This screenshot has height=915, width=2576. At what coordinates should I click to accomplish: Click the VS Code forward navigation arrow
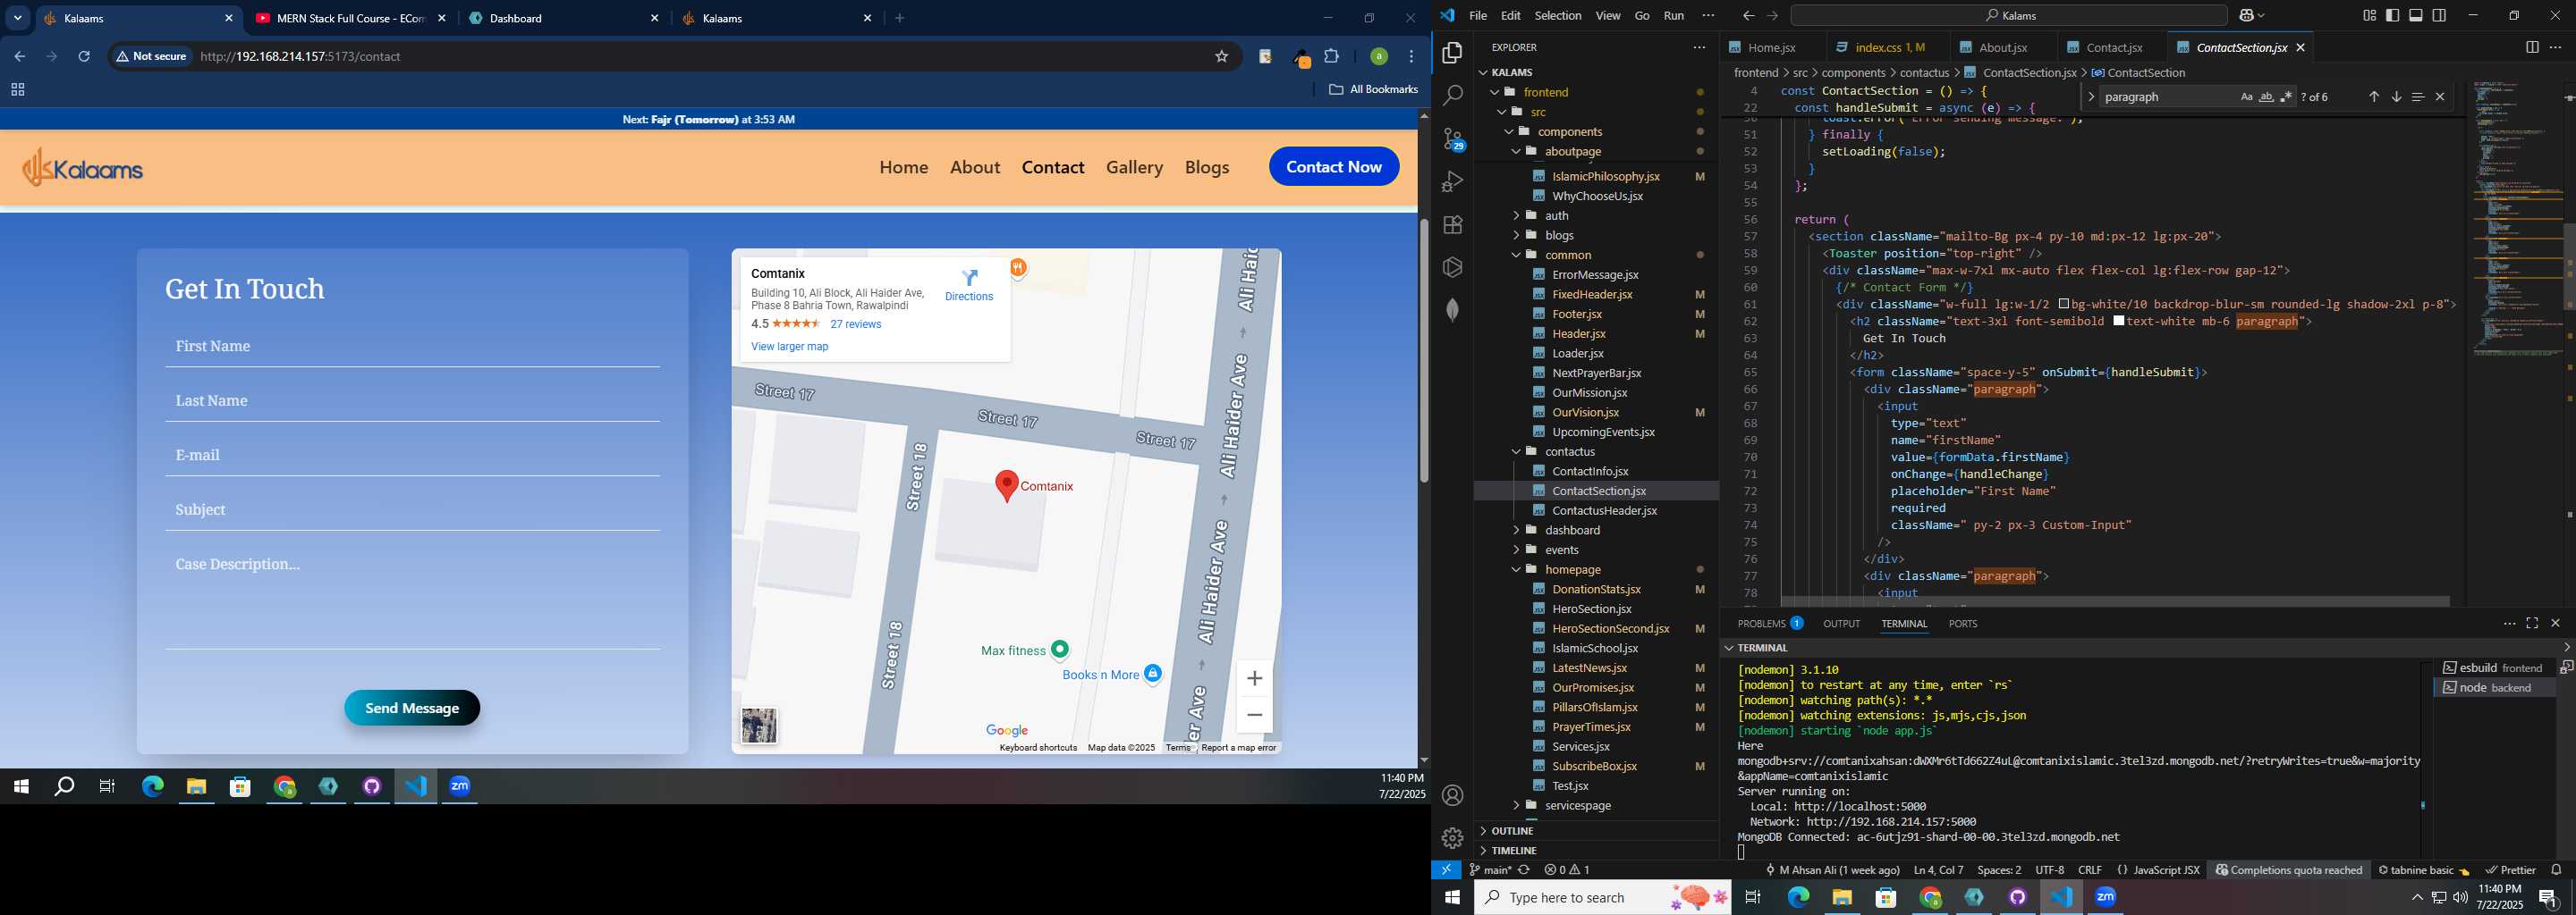(1772, 16)
